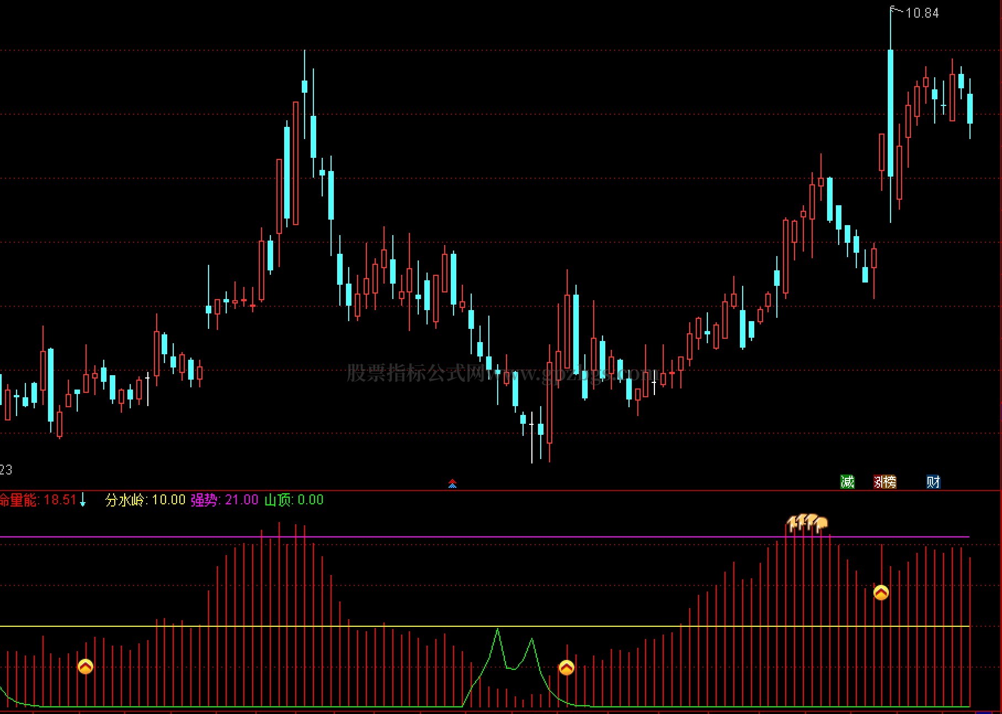Open the blue 财 badge

(933, 482)
